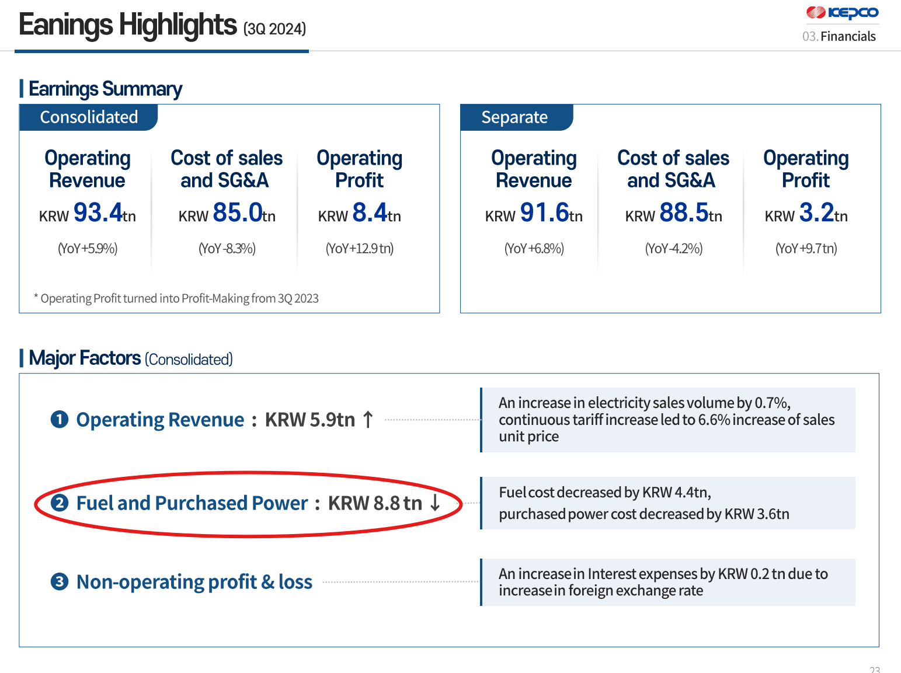901x673 pixels.
Task: Click the upward arrow after KRW 5.9tn
Action: point(368,420)
